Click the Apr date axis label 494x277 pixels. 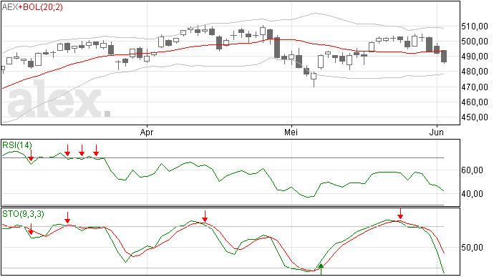tap(147, 132)
